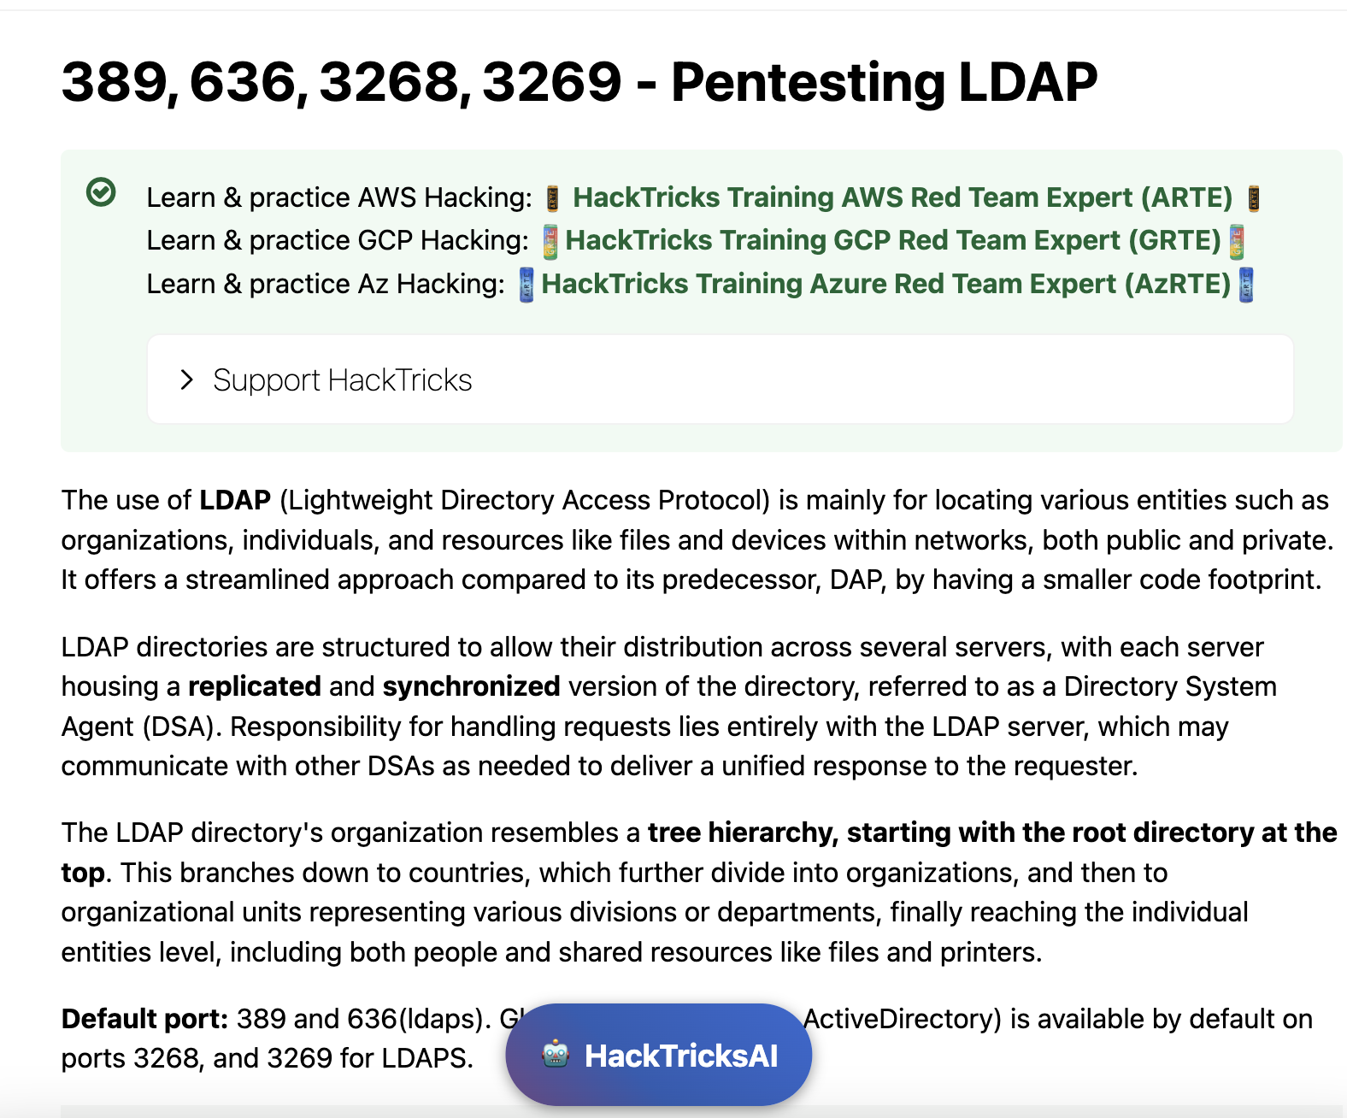Image resolution: width=1347 pixels, height=1118 pixels.
Task: Open HackTricks Training AWS Red Team Expert link
Action: click(902, 197)
